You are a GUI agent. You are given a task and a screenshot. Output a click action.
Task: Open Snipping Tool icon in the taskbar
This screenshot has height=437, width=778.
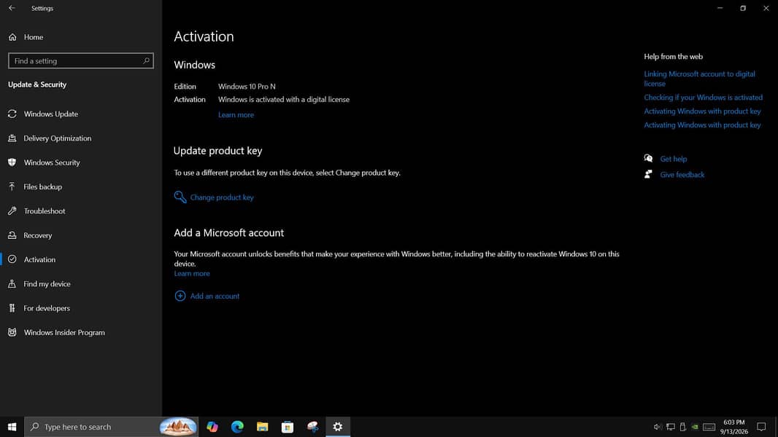312,427
